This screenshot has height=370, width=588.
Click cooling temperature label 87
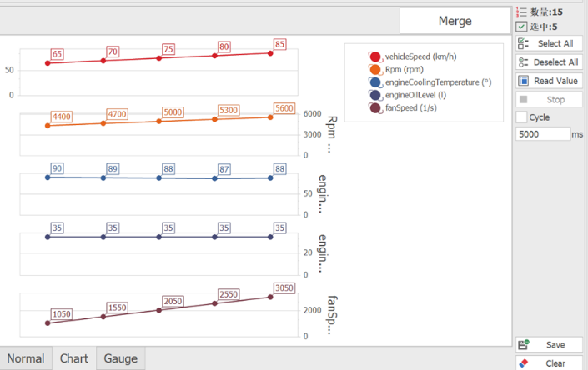224,169
